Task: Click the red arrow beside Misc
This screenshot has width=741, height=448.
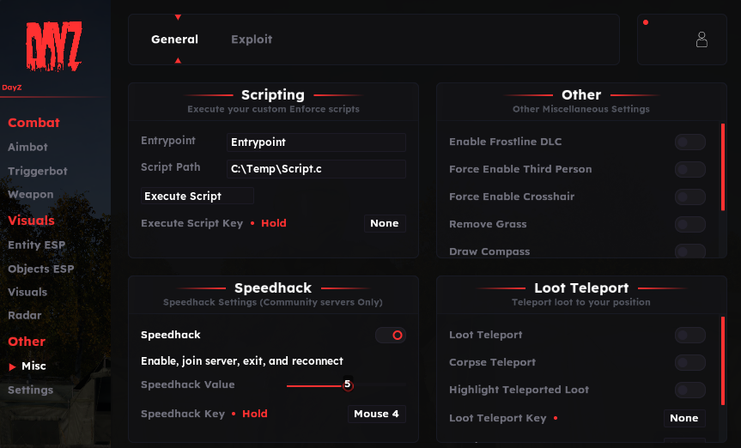Action: pyautogui.click(x=12, y=366)
